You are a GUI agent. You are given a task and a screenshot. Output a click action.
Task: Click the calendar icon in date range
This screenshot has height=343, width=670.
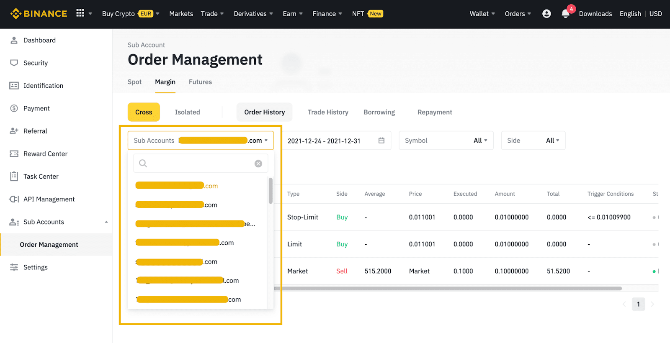pyautogui.click(x=381, y=141)
